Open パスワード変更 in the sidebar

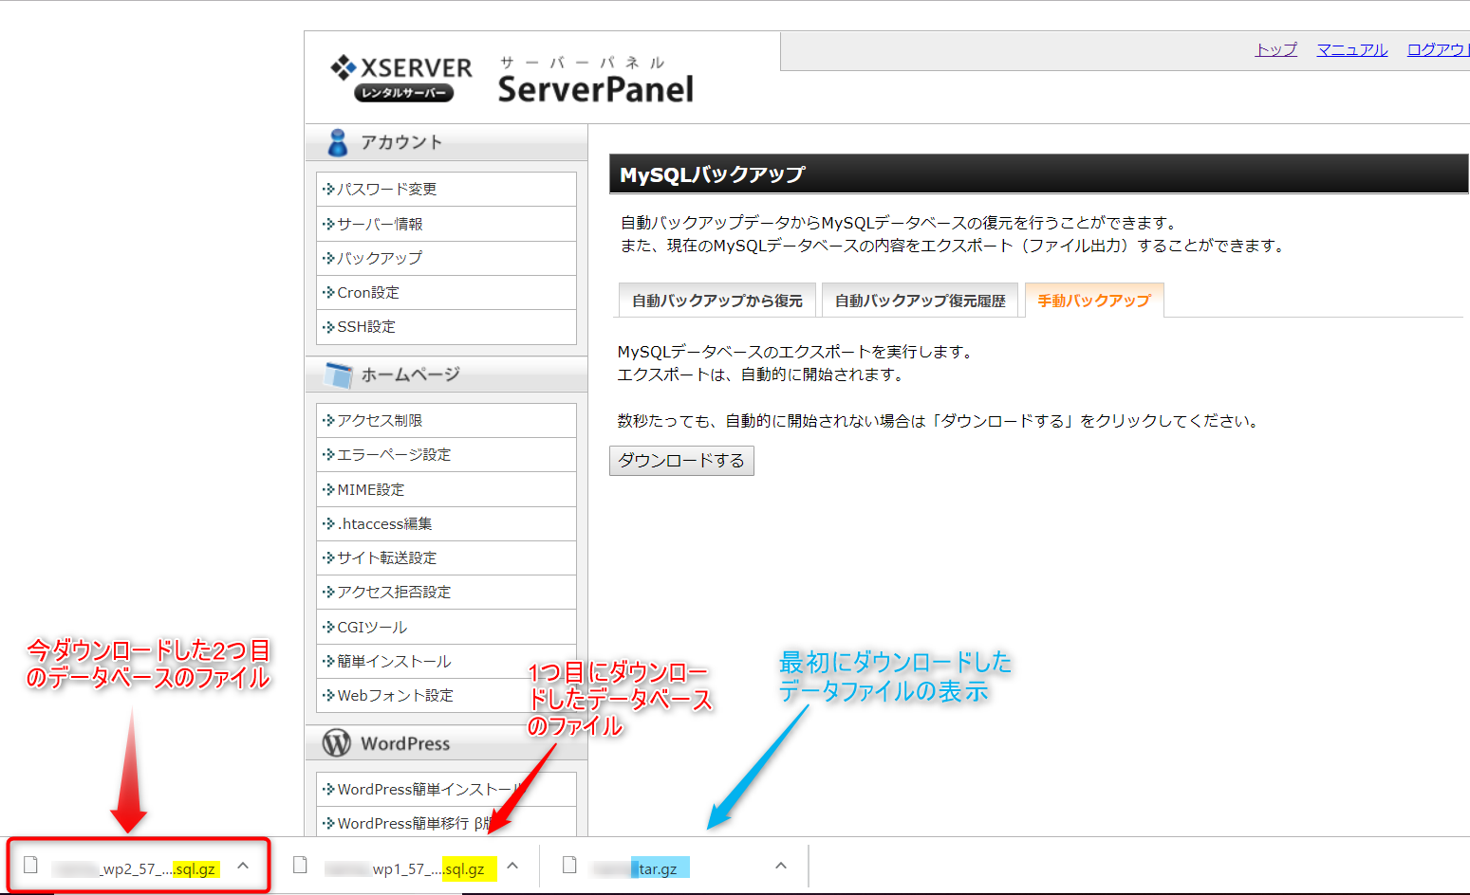pos(446,190)
